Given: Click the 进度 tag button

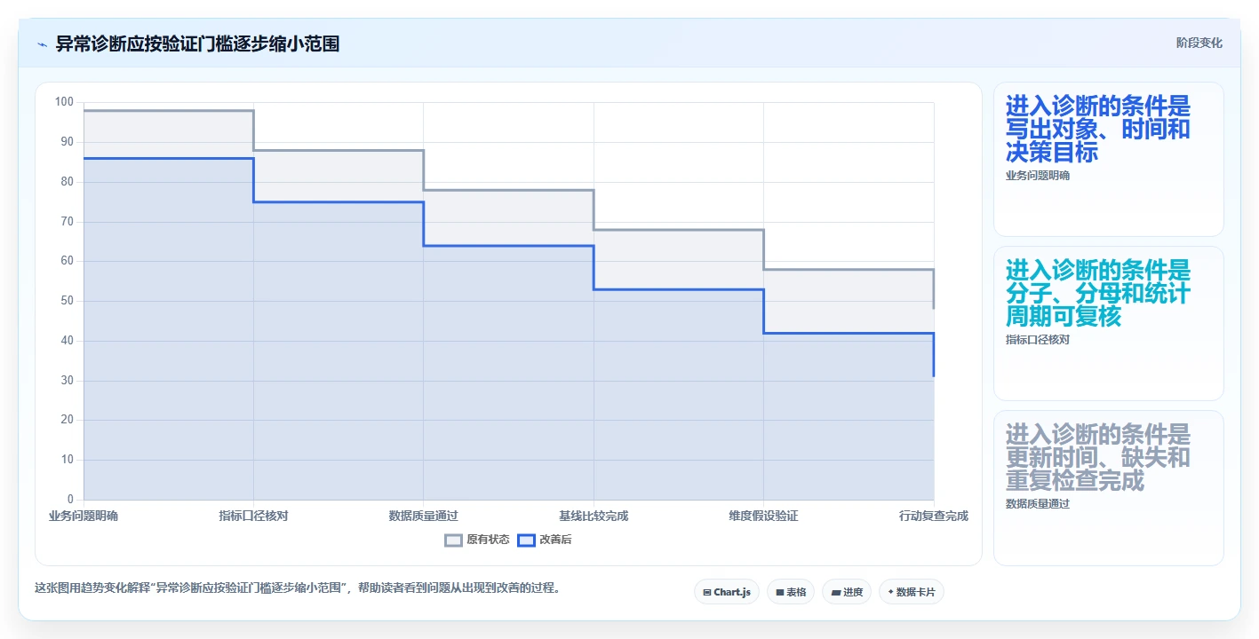Looking at the screenshot, I should [846, 592].
